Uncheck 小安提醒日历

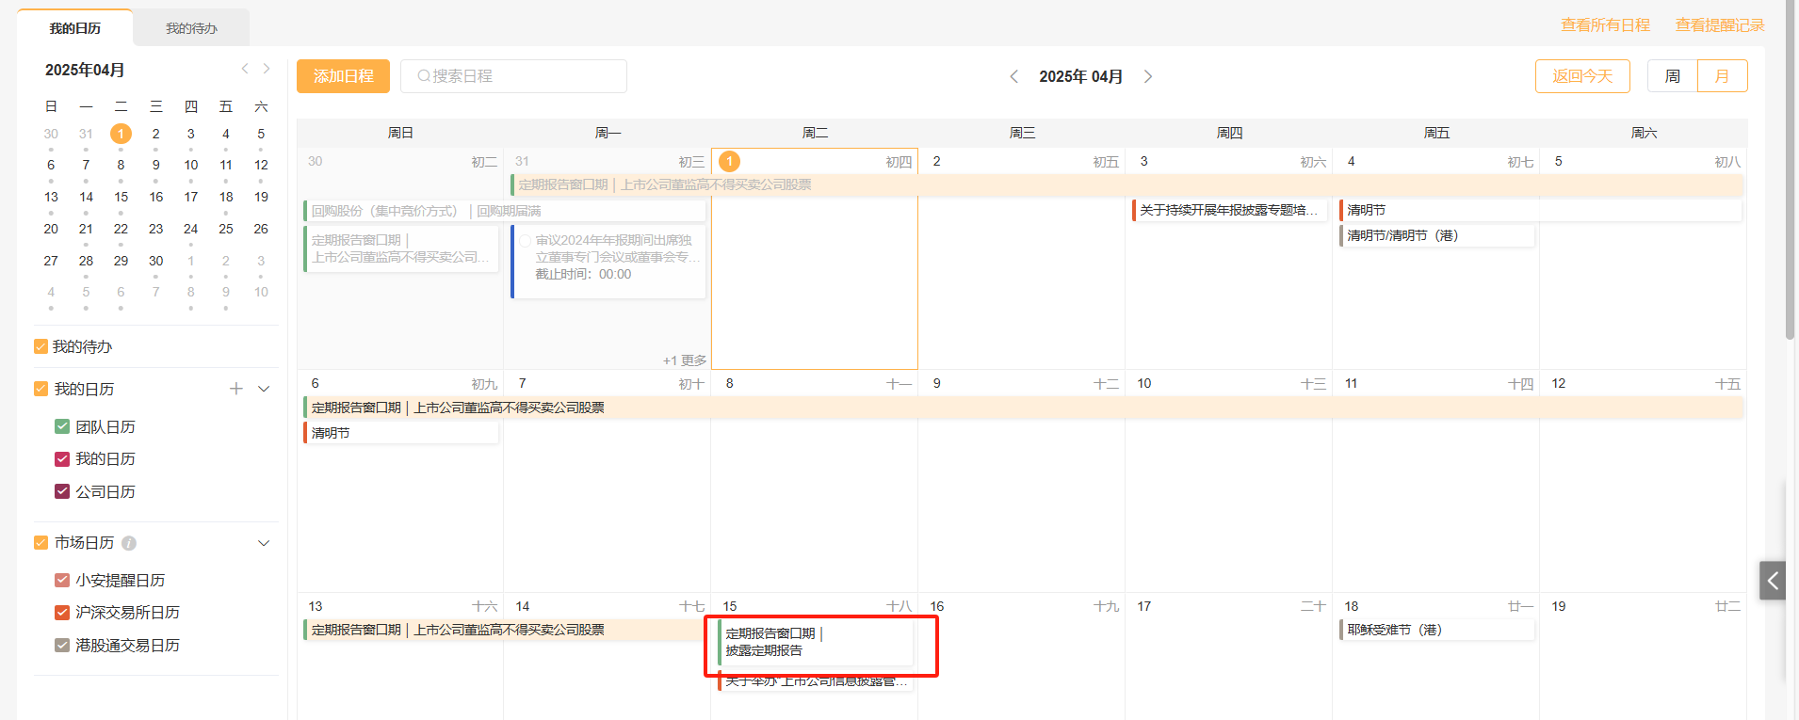(x=62, y=580)
